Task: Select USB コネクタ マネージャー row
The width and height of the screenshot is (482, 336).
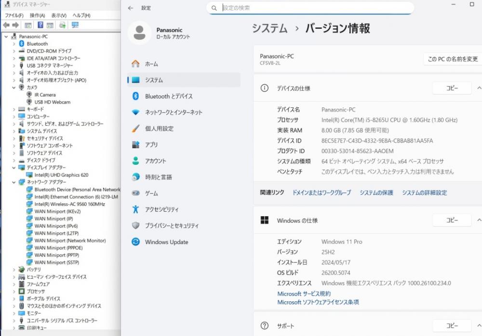Action: (50, 66)
